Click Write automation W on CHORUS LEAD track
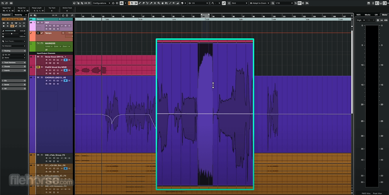Viewport: 389px width, 195px height. [50, 84]
